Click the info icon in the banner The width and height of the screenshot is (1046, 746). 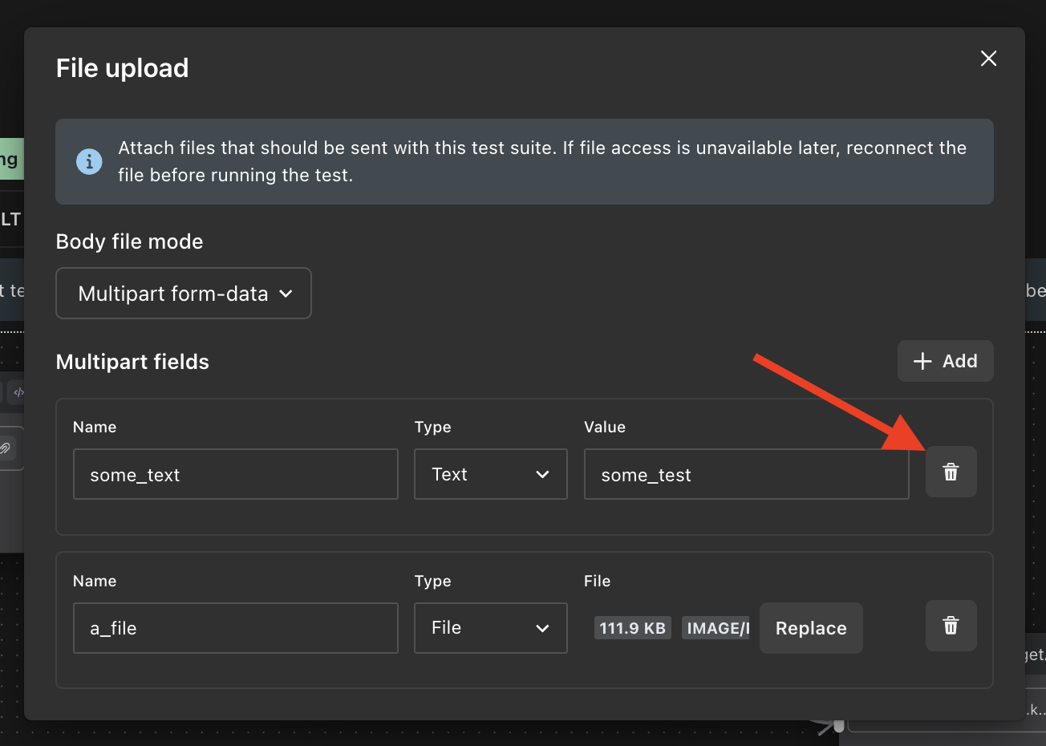[89, 161]
